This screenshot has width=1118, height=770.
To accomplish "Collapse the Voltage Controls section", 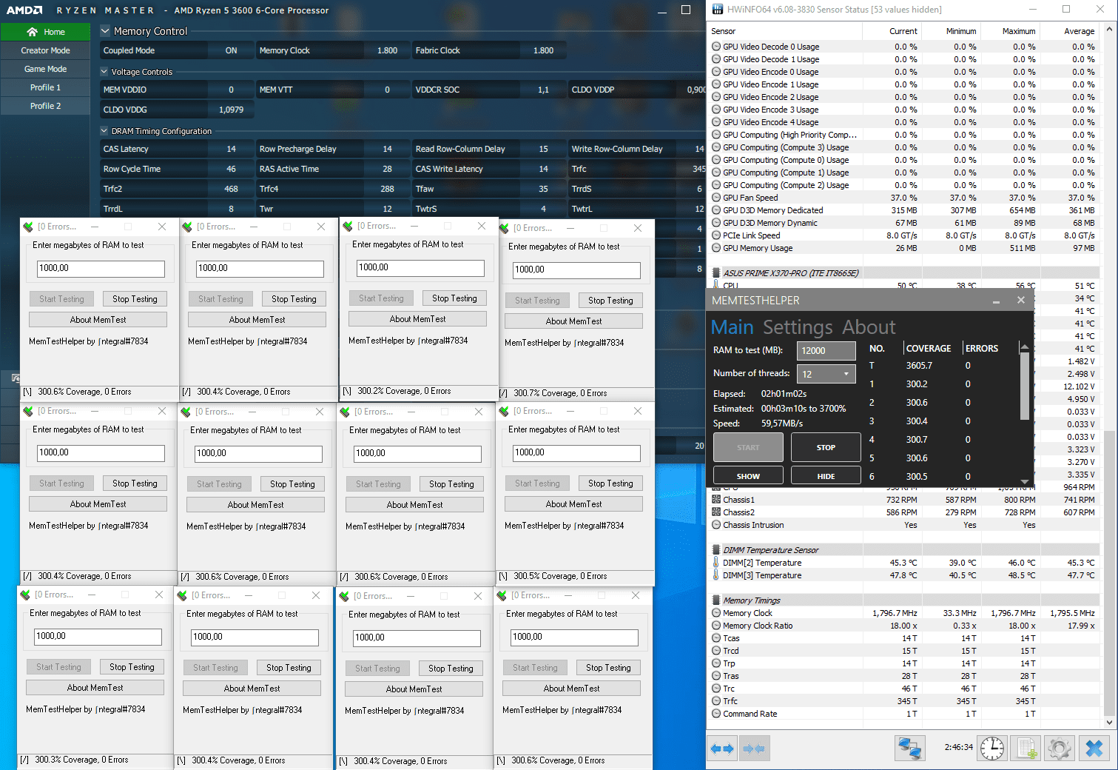I will pyautogui.click(x=104, y=72).
